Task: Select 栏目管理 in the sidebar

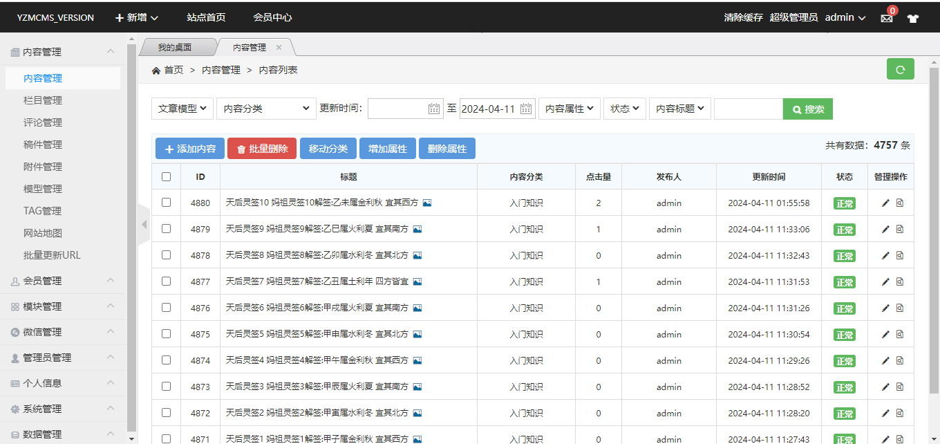Action: [x=43, y=100]
